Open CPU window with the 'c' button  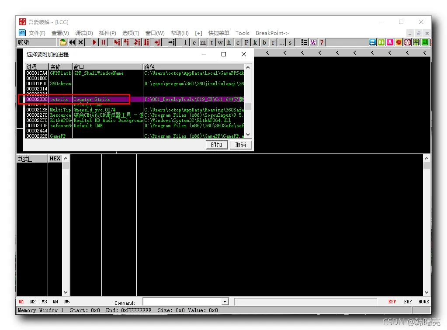238,42
